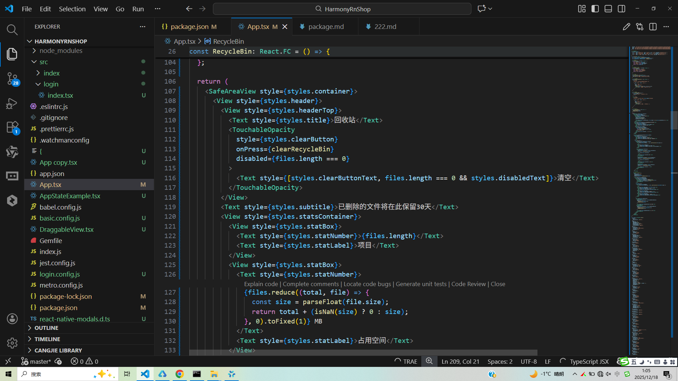
Task: Click split editor right icon
Action: [x=653, y=27]
